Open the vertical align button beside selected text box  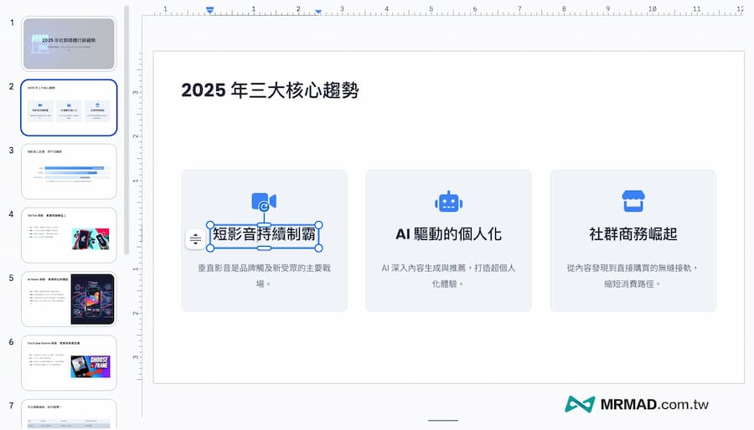[x=195, y=238]
